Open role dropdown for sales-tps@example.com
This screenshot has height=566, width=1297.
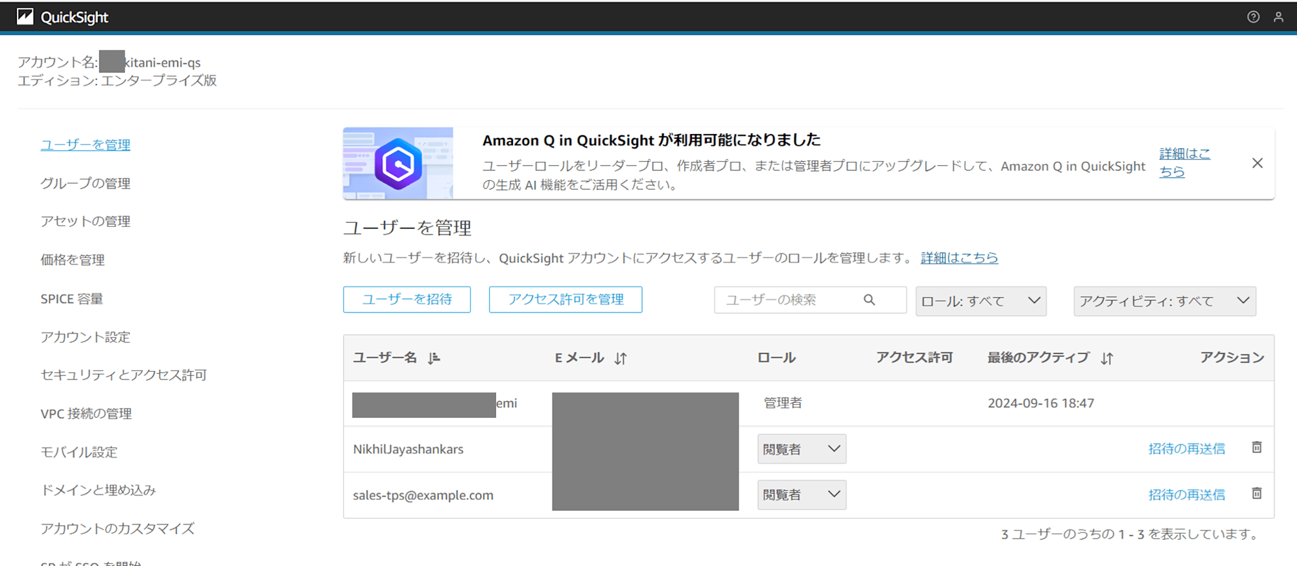point(802,495)
